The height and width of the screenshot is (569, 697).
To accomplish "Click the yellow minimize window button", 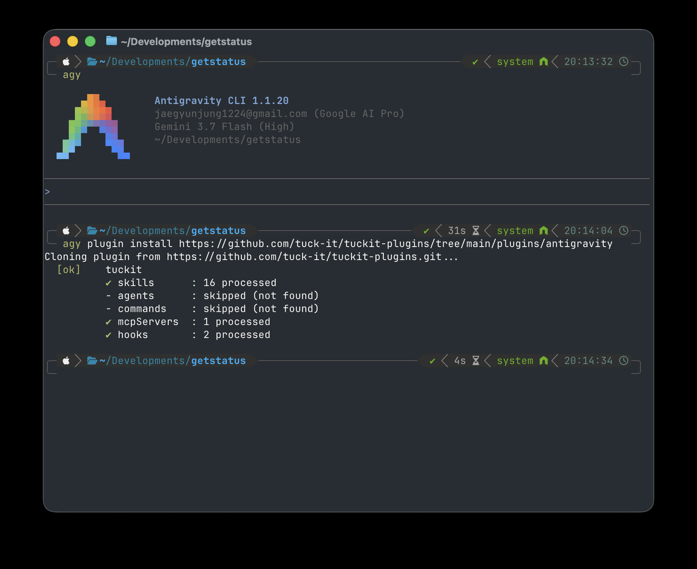I will (x=73, y=41).
